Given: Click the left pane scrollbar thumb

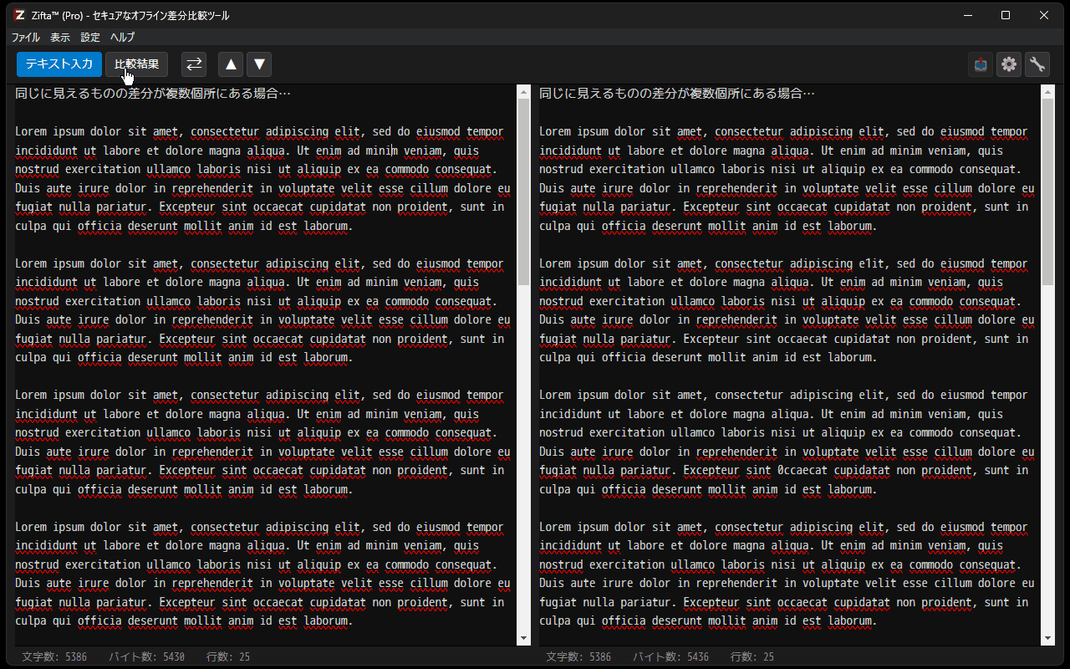Looking at the screenshot, I should click(524, 192).
